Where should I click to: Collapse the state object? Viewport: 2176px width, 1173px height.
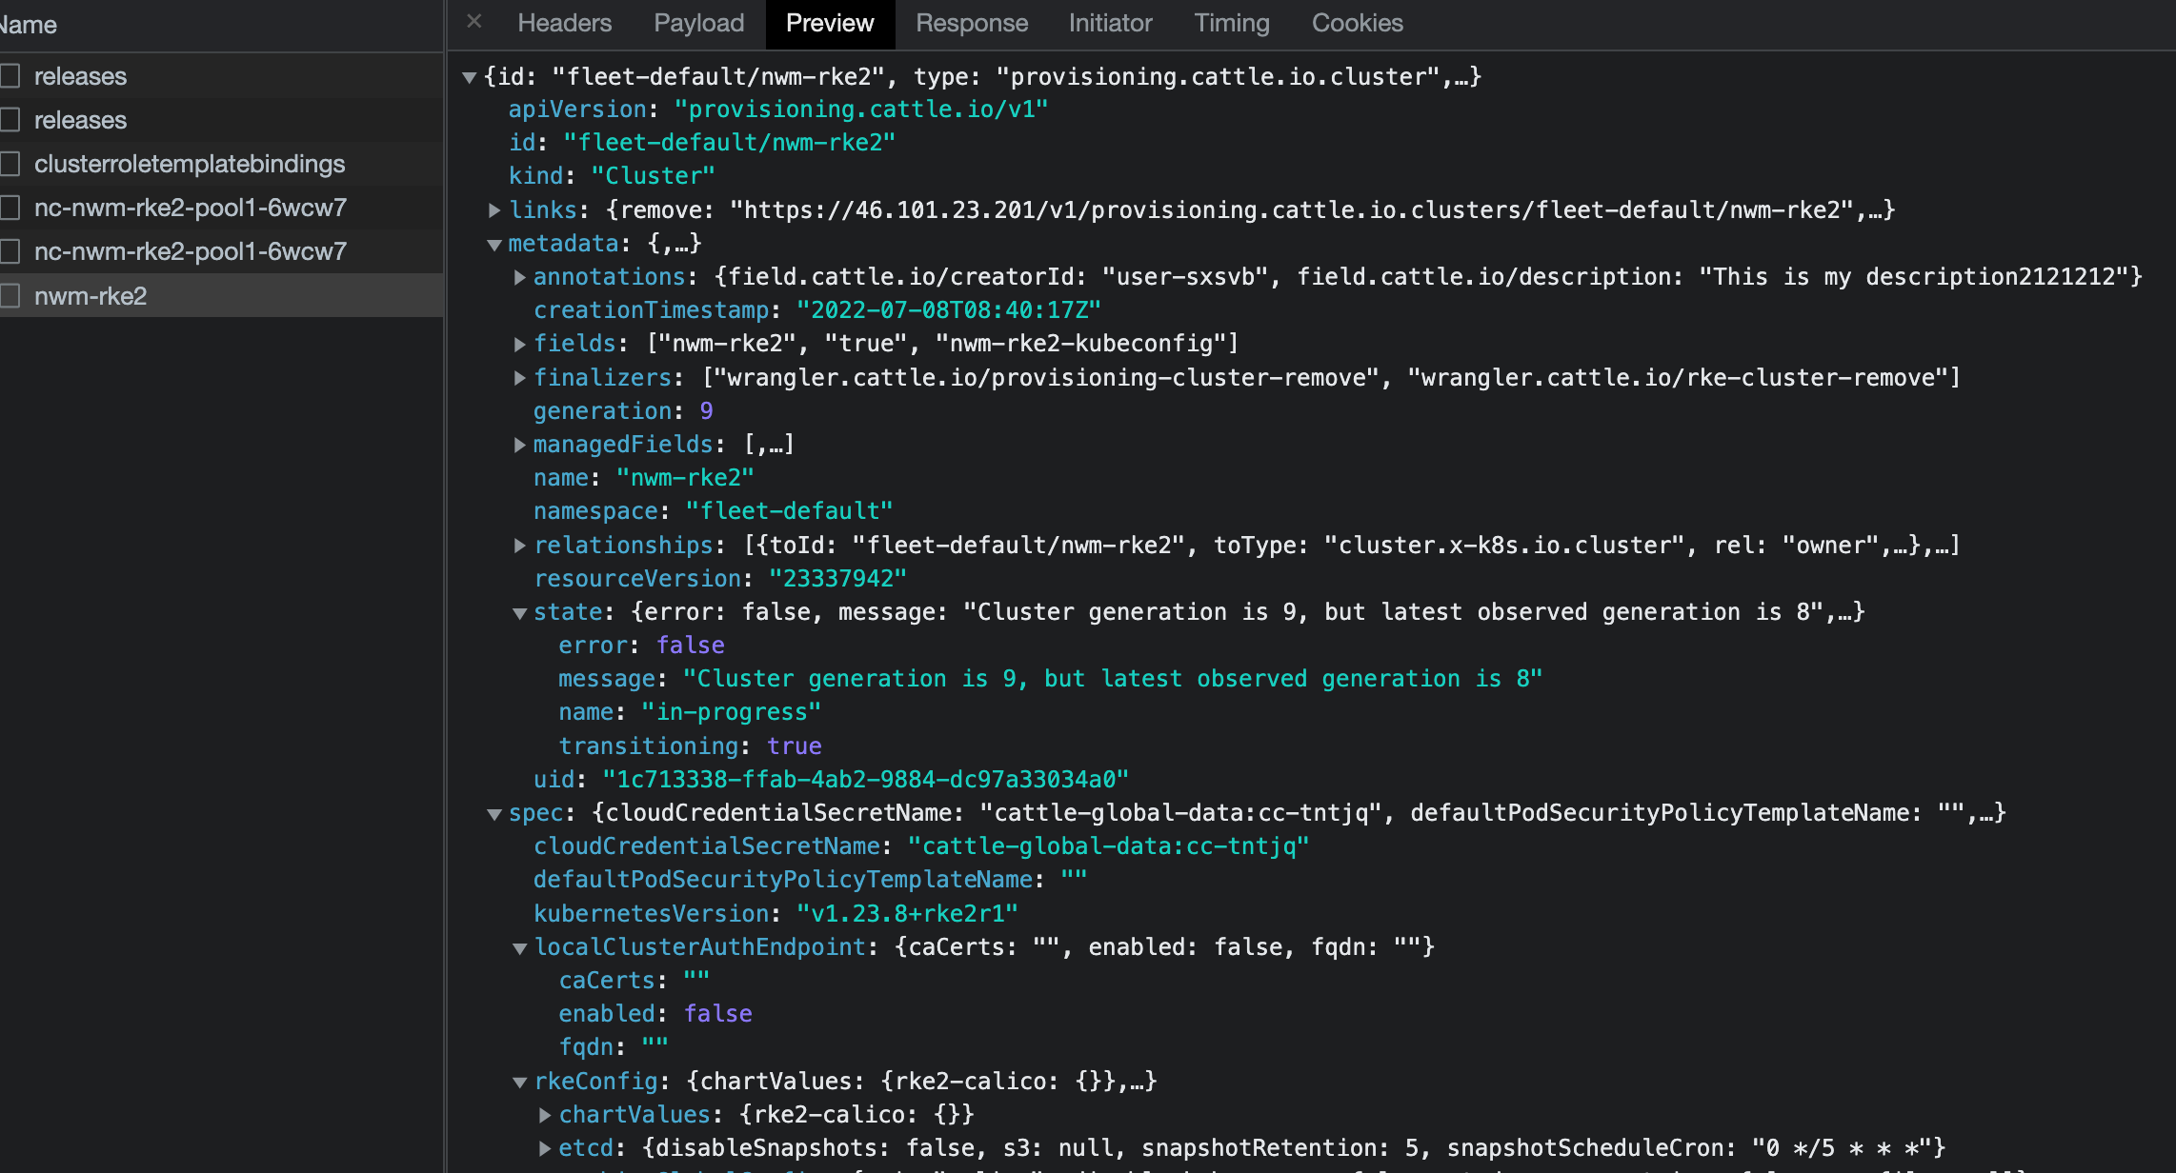[x=519, y=611]
